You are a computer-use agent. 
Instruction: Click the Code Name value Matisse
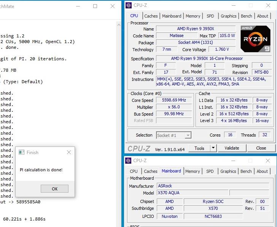point(177,35)
